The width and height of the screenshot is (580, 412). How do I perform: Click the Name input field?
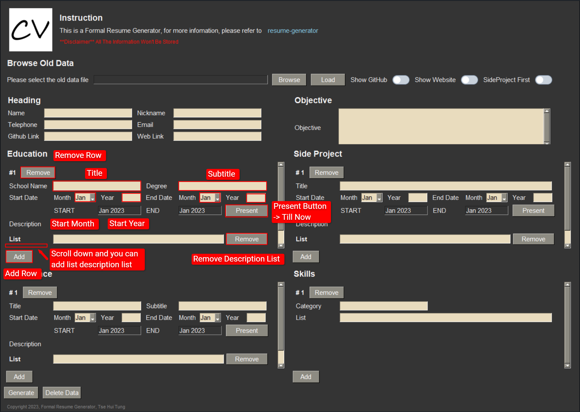(x=88, y=113)
